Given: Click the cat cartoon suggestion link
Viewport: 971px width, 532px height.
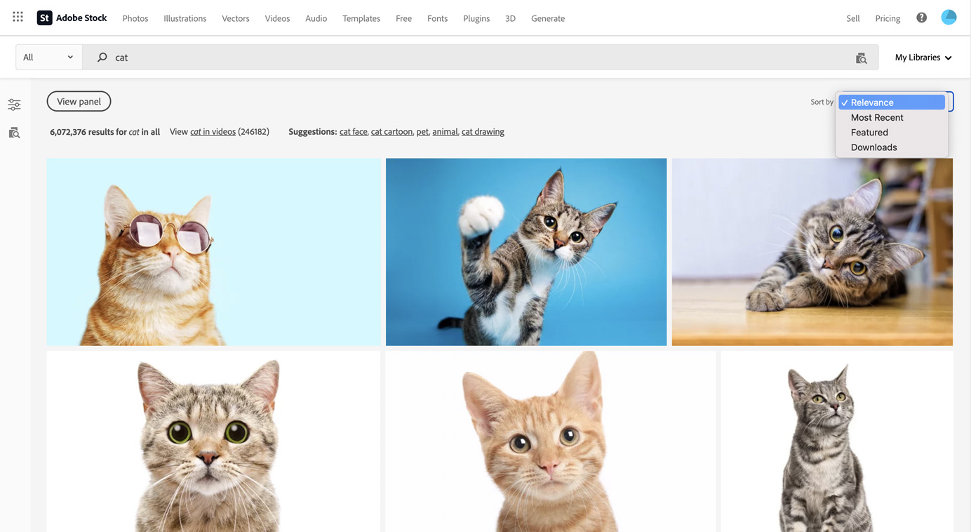Looking at the screenshot, I should point(391,132).
